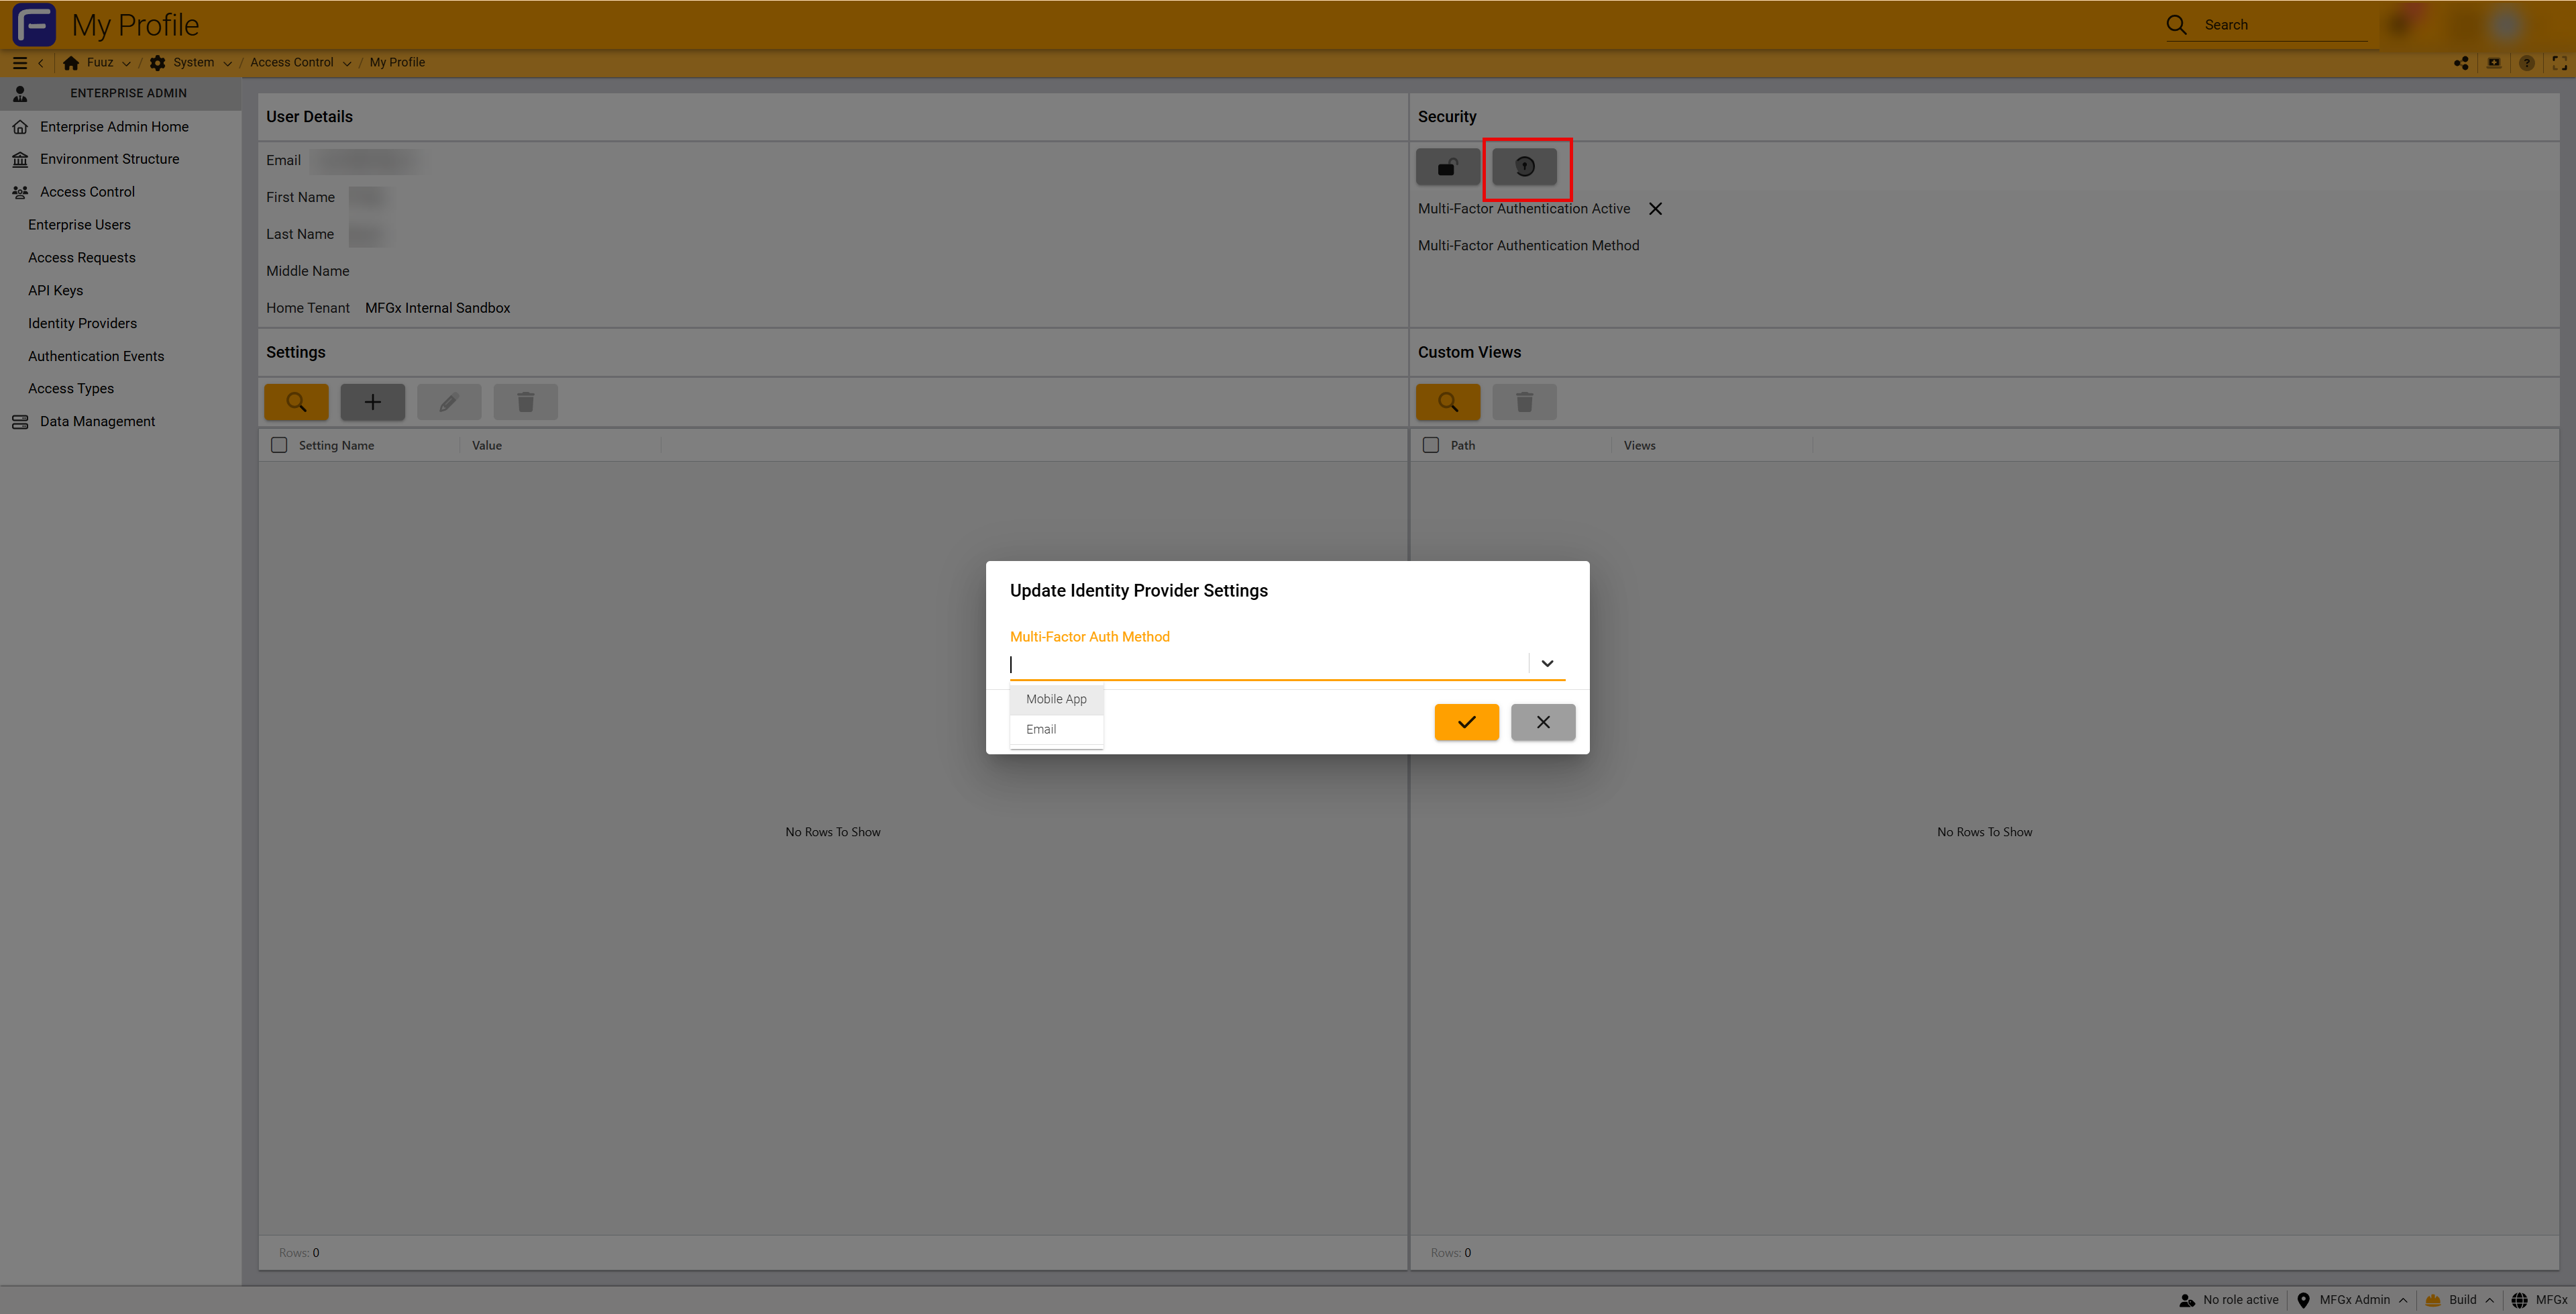Click the MFGx globe icon
The height and width of the screenshot is (1314, 2576).
2519,1300
